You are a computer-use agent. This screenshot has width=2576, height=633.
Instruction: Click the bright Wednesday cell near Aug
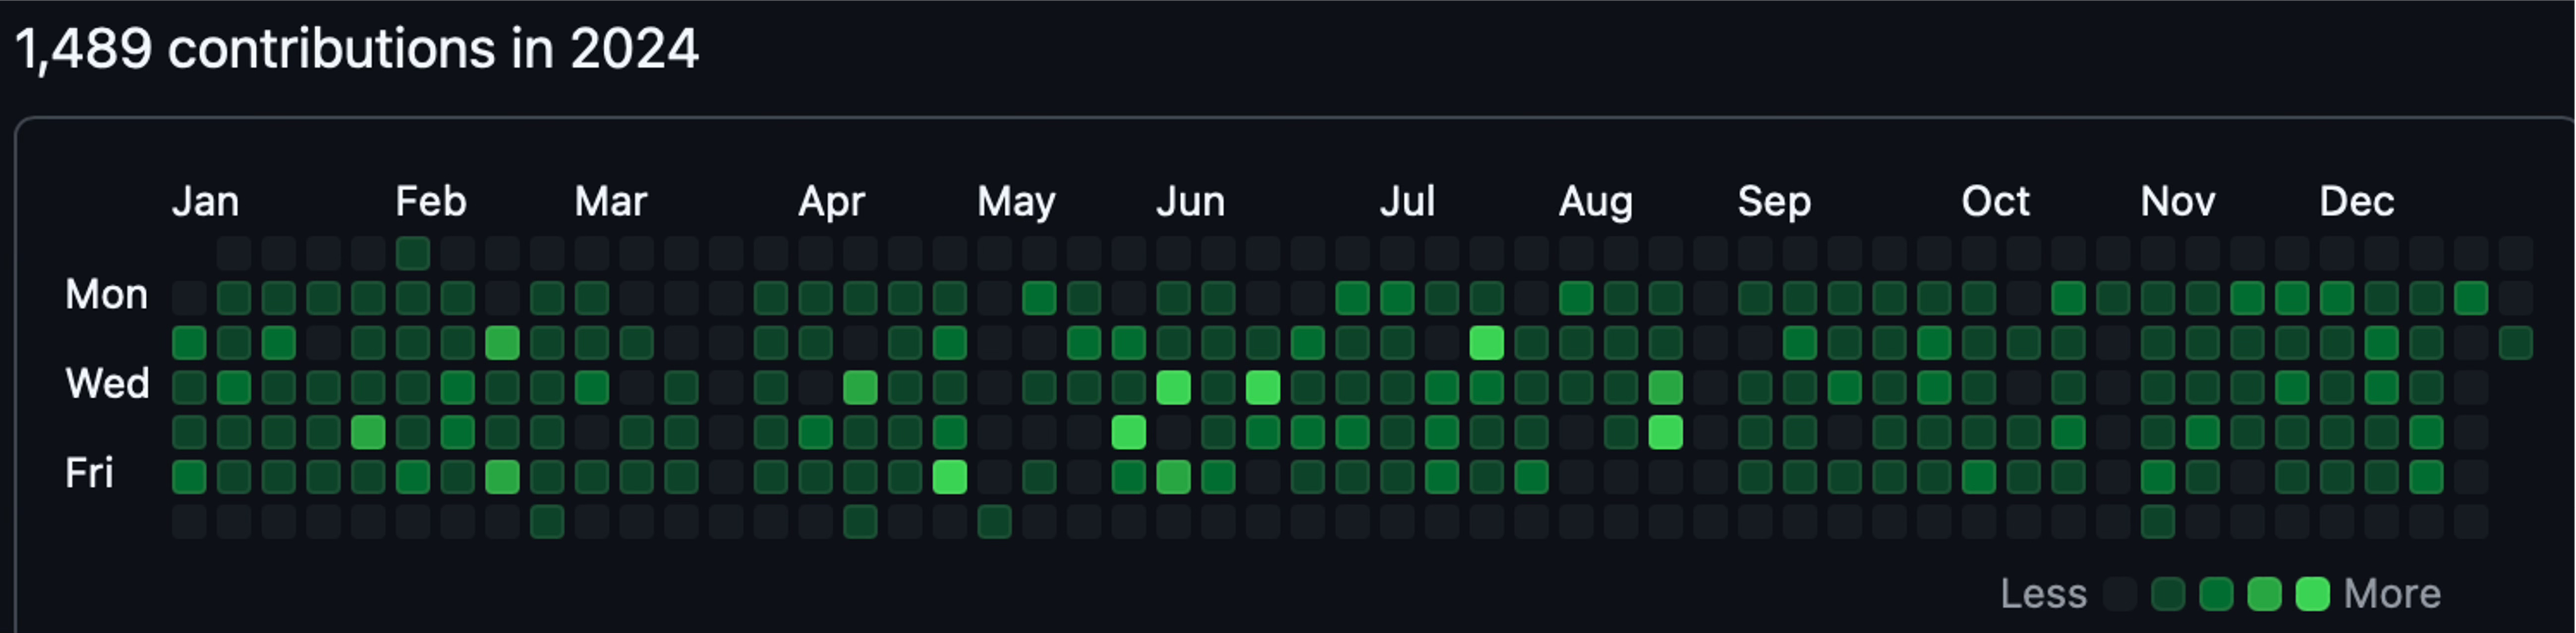(1666, 387)
